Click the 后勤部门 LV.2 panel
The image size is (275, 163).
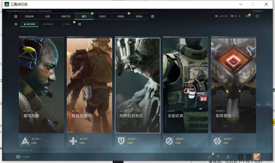click(x=186, y=141)
